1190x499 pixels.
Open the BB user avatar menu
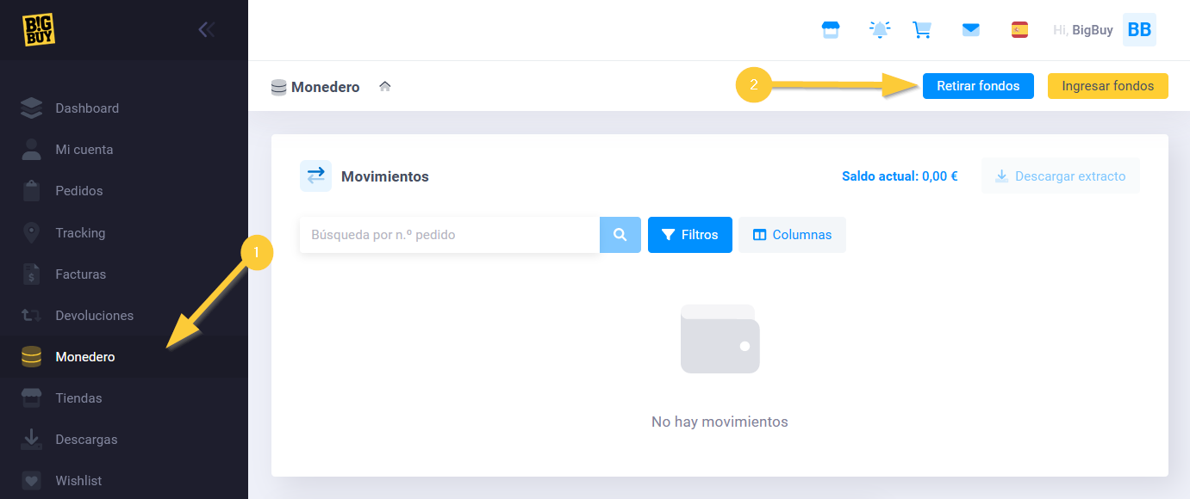pos(1139,30)
